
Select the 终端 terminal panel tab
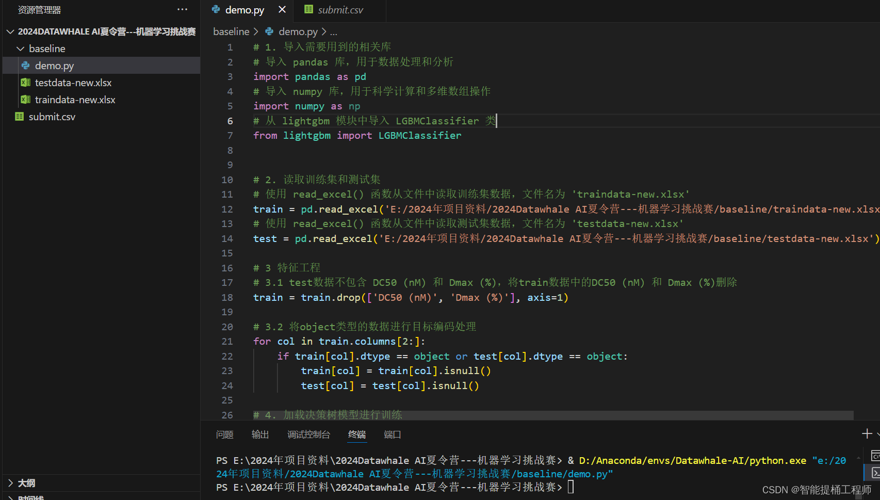[x=357, y=434]
